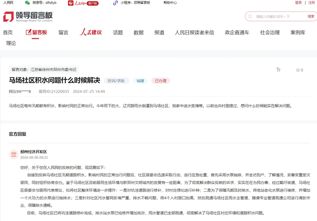Click the 小程序：领导留言板 text
The width and height of the screenshot is (317, 221).
pos(135,3)
